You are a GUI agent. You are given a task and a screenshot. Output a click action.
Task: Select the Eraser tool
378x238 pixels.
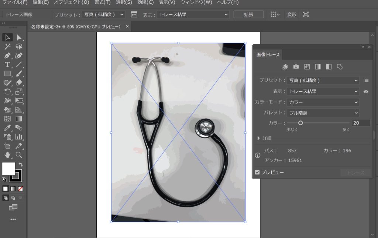[x=19, y=82]
